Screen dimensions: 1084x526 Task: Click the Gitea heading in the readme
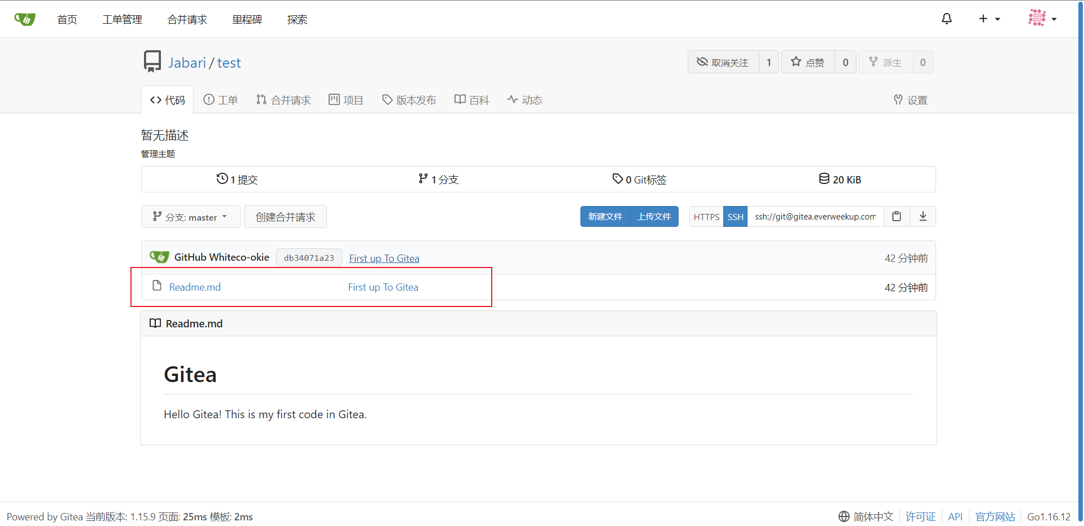(190, 375)
